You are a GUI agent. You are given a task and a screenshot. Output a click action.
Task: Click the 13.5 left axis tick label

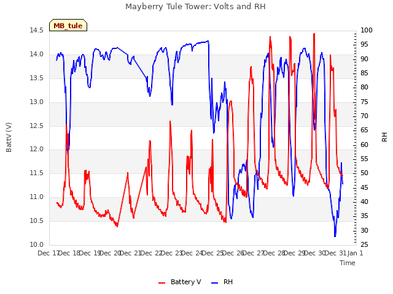tap(37, 78)
